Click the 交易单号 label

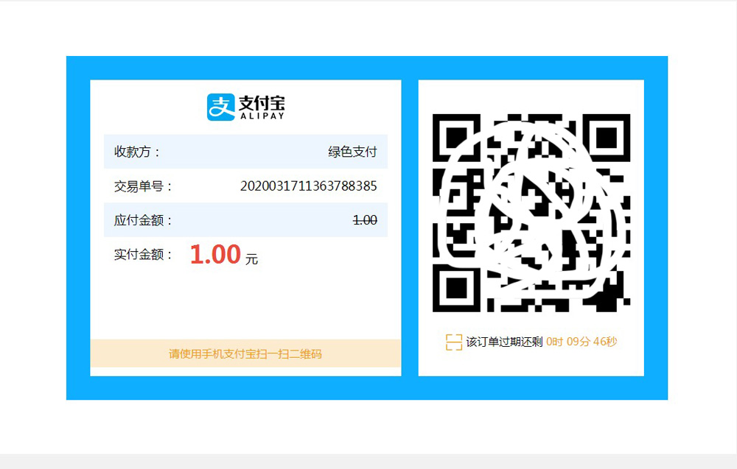[x=143, y=186]
